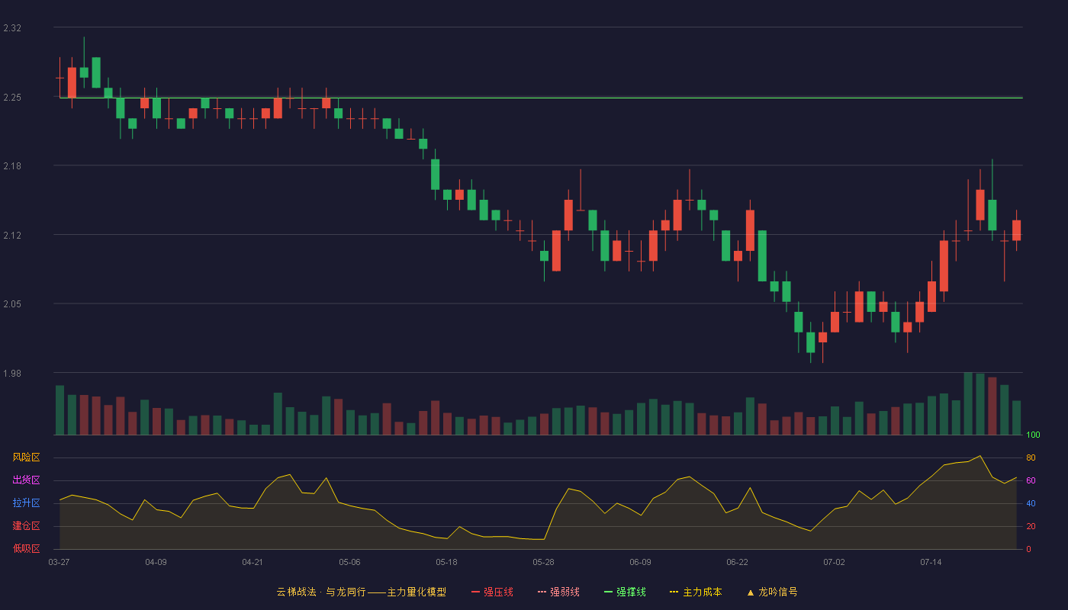Click the 05-18 date axis label
The image size is (1068, 610).
pyautogui.click(x=446, y=562)
